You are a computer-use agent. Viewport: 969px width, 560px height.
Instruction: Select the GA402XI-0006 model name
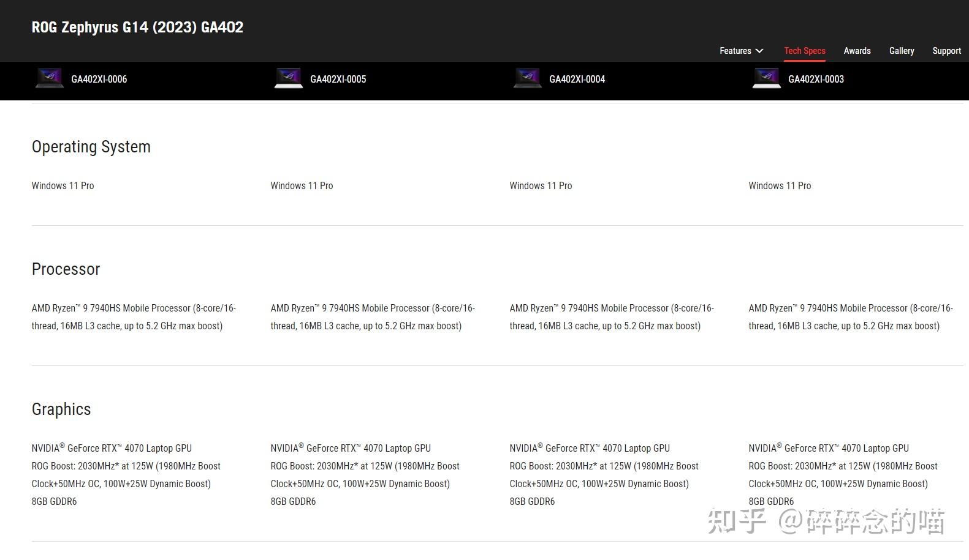(99, 79)
